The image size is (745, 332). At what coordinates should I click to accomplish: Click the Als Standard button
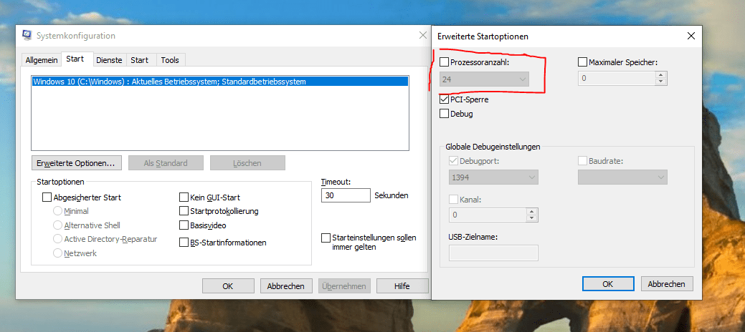click(x=166, y=162)
